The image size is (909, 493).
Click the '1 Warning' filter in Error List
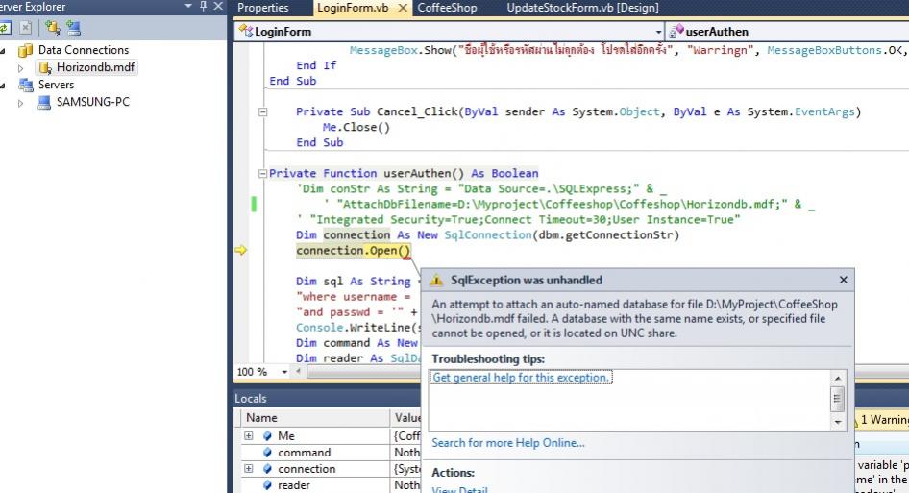(883, 420)
